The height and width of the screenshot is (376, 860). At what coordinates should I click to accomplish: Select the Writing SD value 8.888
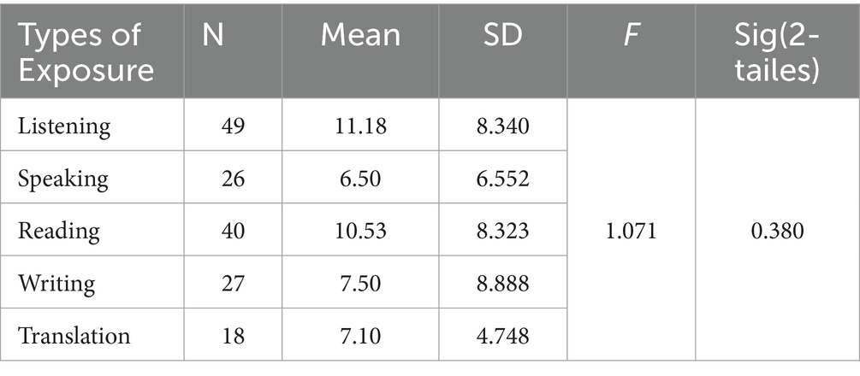pyautogui.click(x=502, y=284)
